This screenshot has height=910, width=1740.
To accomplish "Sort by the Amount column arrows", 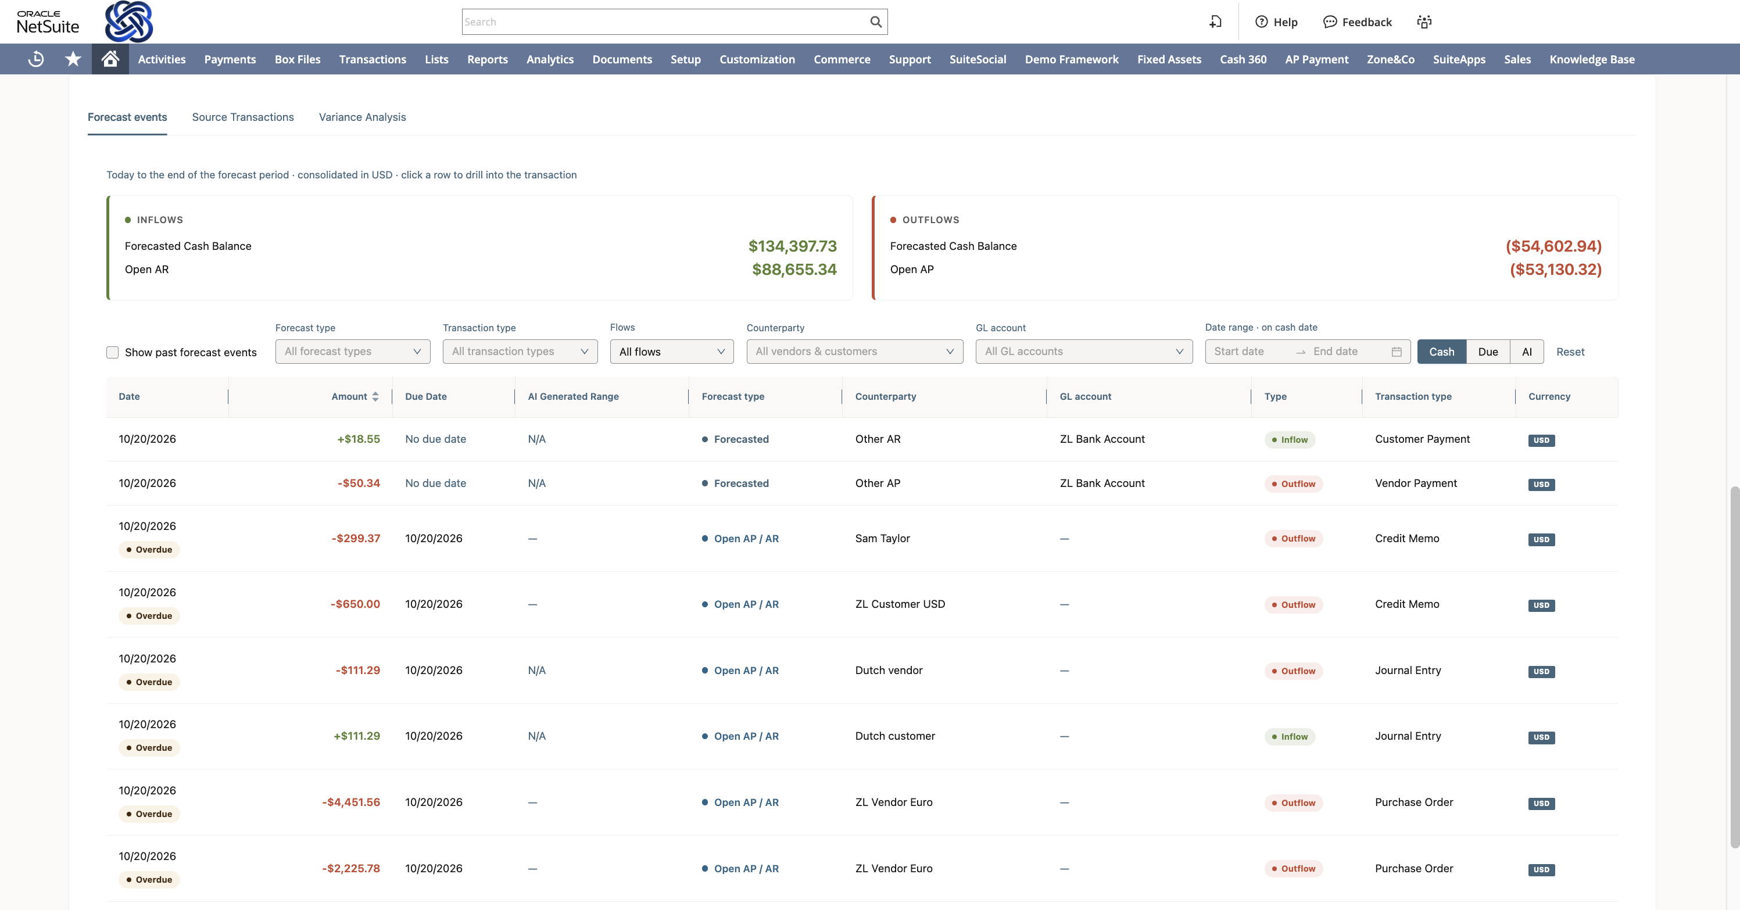I will point(375,396).
